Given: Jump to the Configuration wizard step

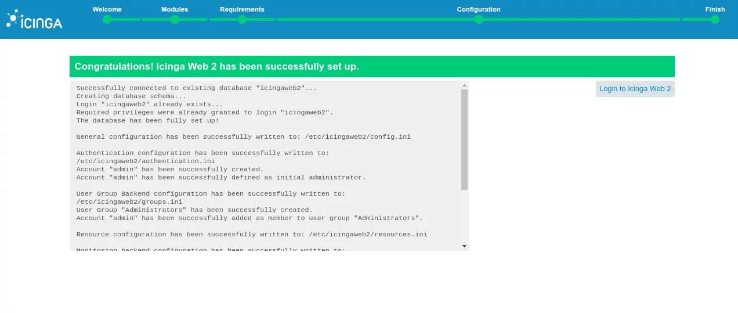Looking at the screenshot, I should tap(479, 19).
